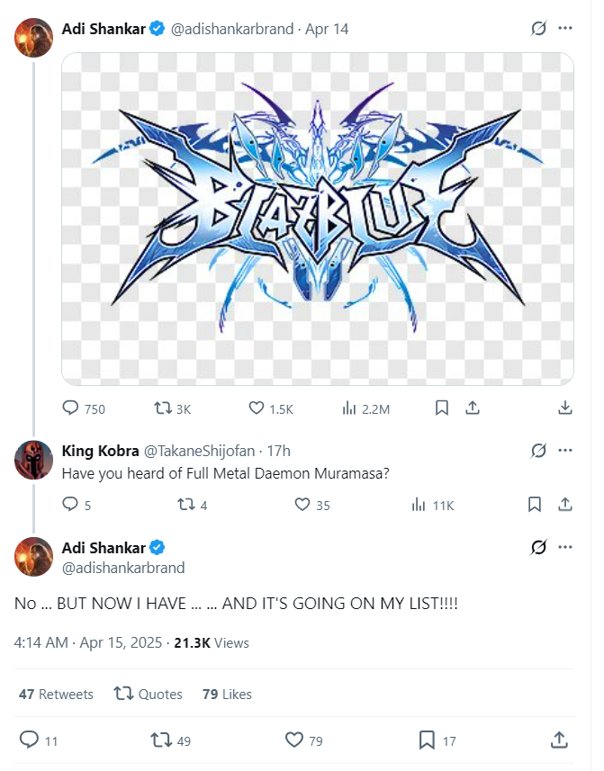Share the BlazBlue image post
604x771 pixels.
(x=472, y=408)
